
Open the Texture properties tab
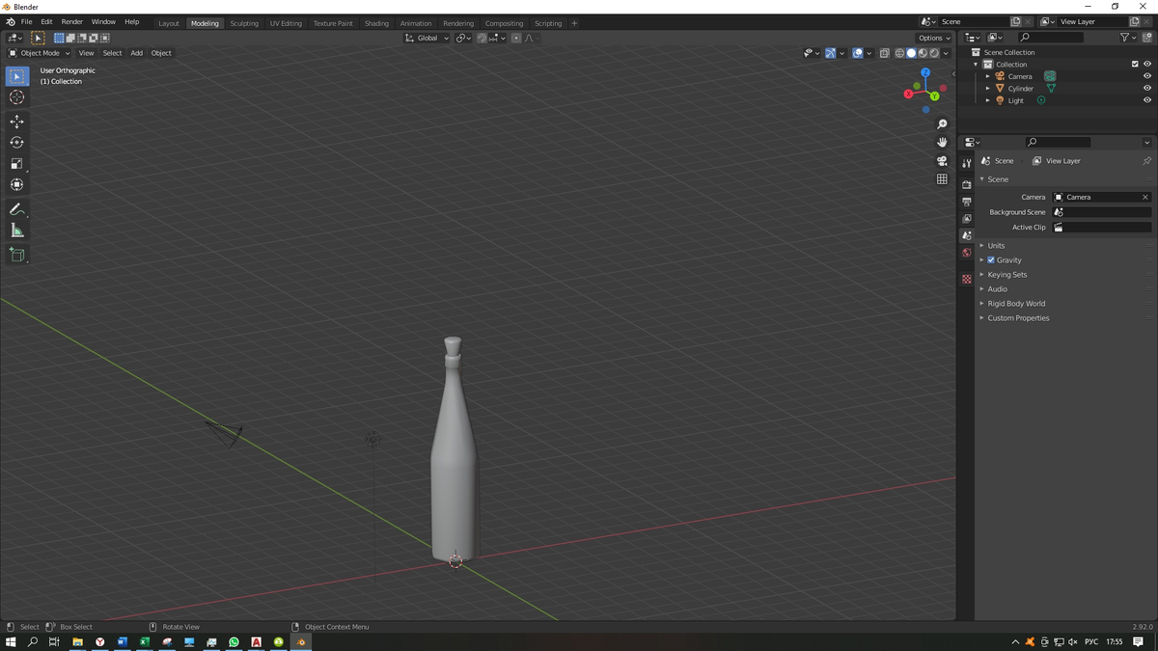pyautogui.click(x=966, y=279)
